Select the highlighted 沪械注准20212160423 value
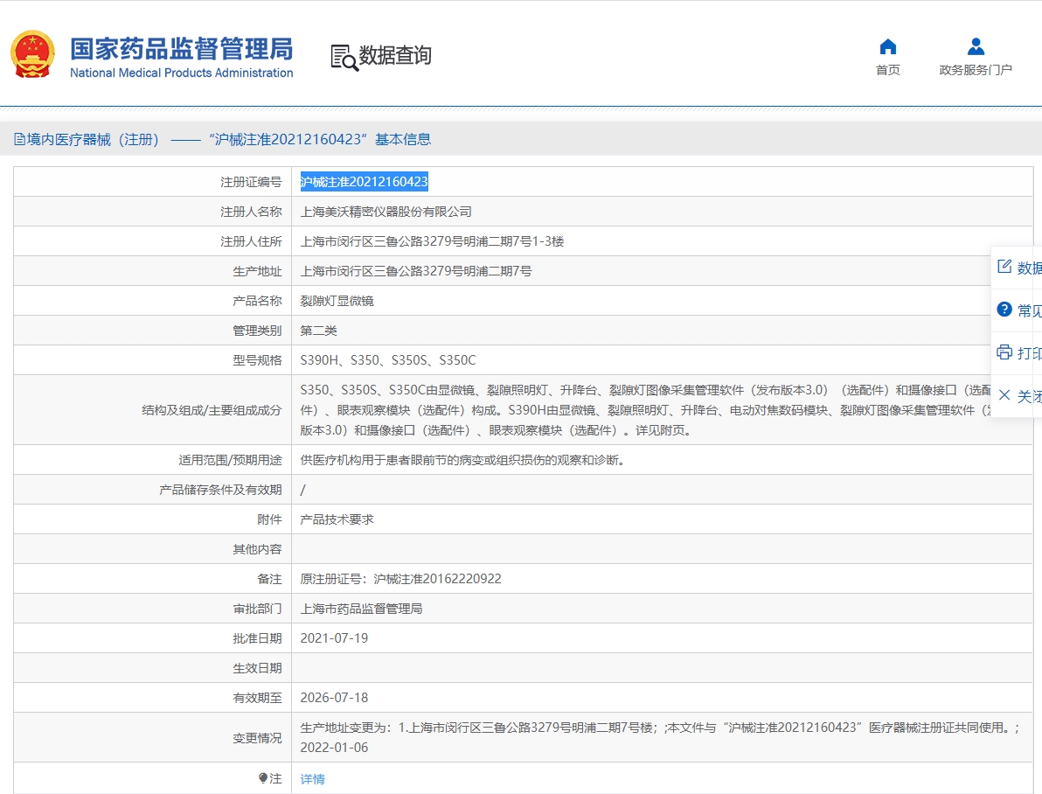Viewport: 1042px width, 794px height. [x=365, y=182]
